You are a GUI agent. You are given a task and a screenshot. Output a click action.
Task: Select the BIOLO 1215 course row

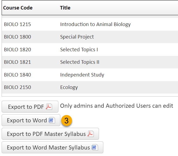click(90, 24)
